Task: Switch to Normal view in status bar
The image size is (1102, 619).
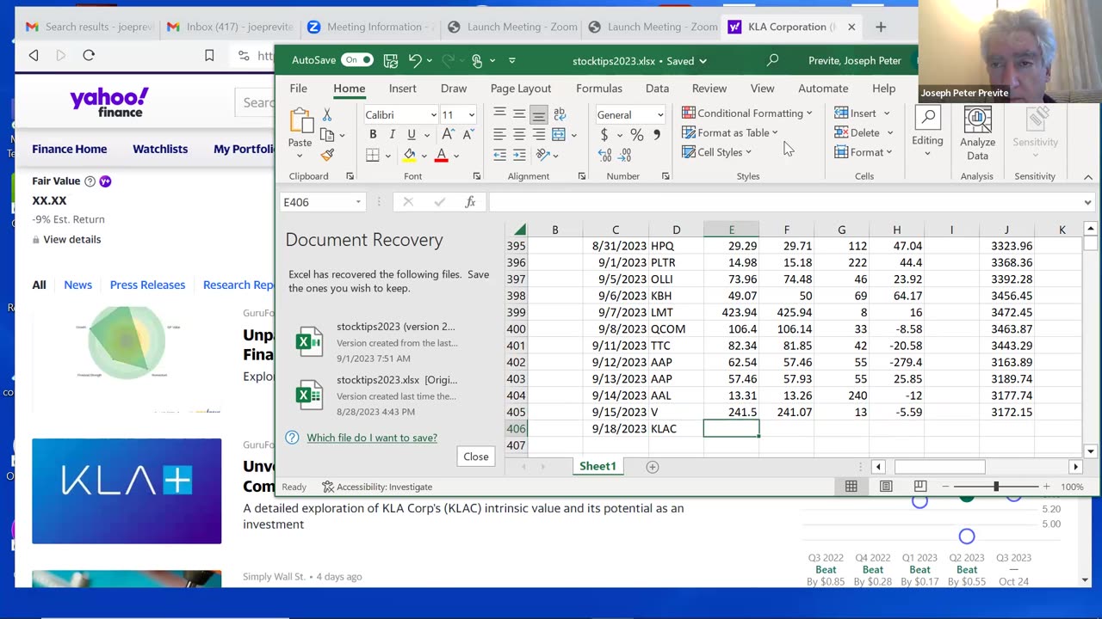Action: (x=851, y=487)
